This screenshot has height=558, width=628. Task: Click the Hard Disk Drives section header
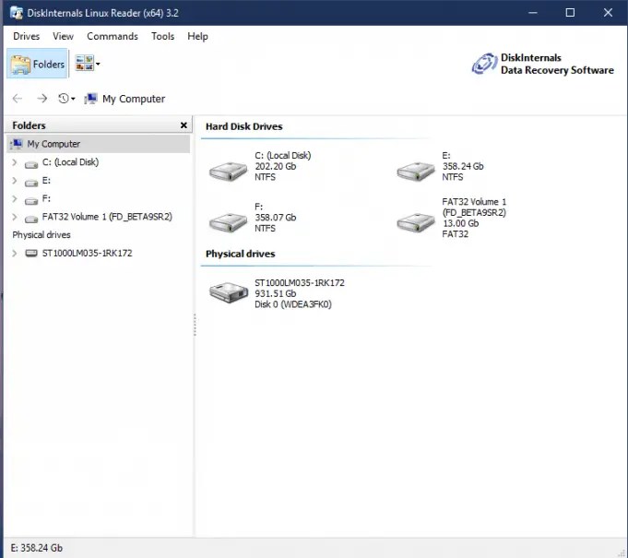click(243, 126)
